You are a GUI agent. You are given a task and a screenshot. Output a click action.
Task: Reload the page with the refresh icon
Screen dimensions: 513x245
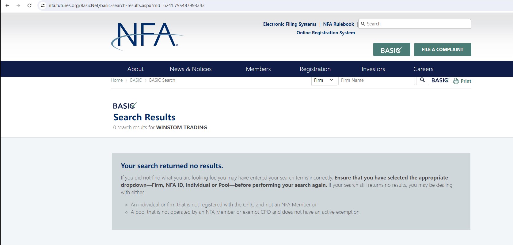[x=29, y=6]
